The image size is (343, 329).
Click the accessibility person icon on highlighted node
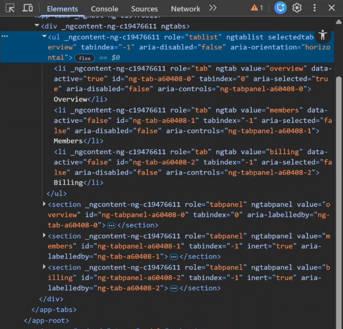323,35
